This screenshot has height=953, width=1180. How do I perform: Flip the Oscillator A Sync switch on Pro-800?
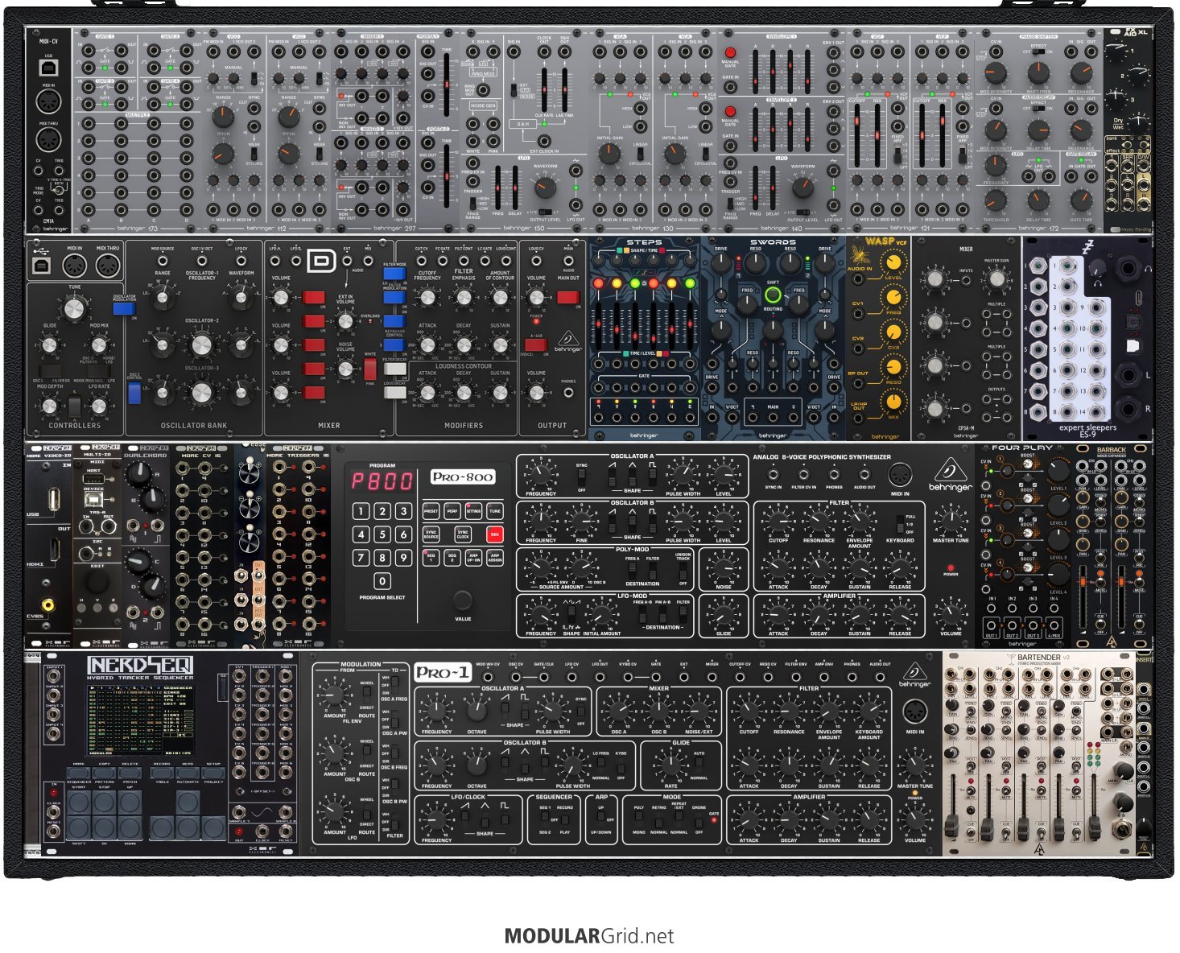[581, 477]
